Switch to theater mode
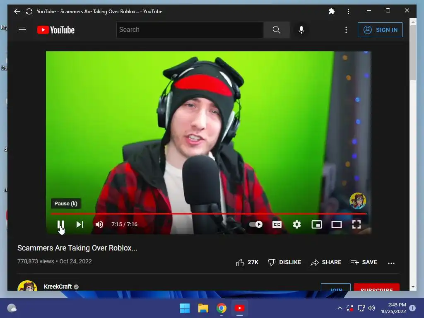 pyautogui.click(x=337, y=224)
